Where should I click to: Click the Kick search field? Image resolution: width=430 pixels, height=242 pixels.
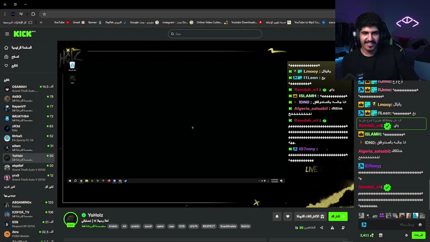pos(215,34)
